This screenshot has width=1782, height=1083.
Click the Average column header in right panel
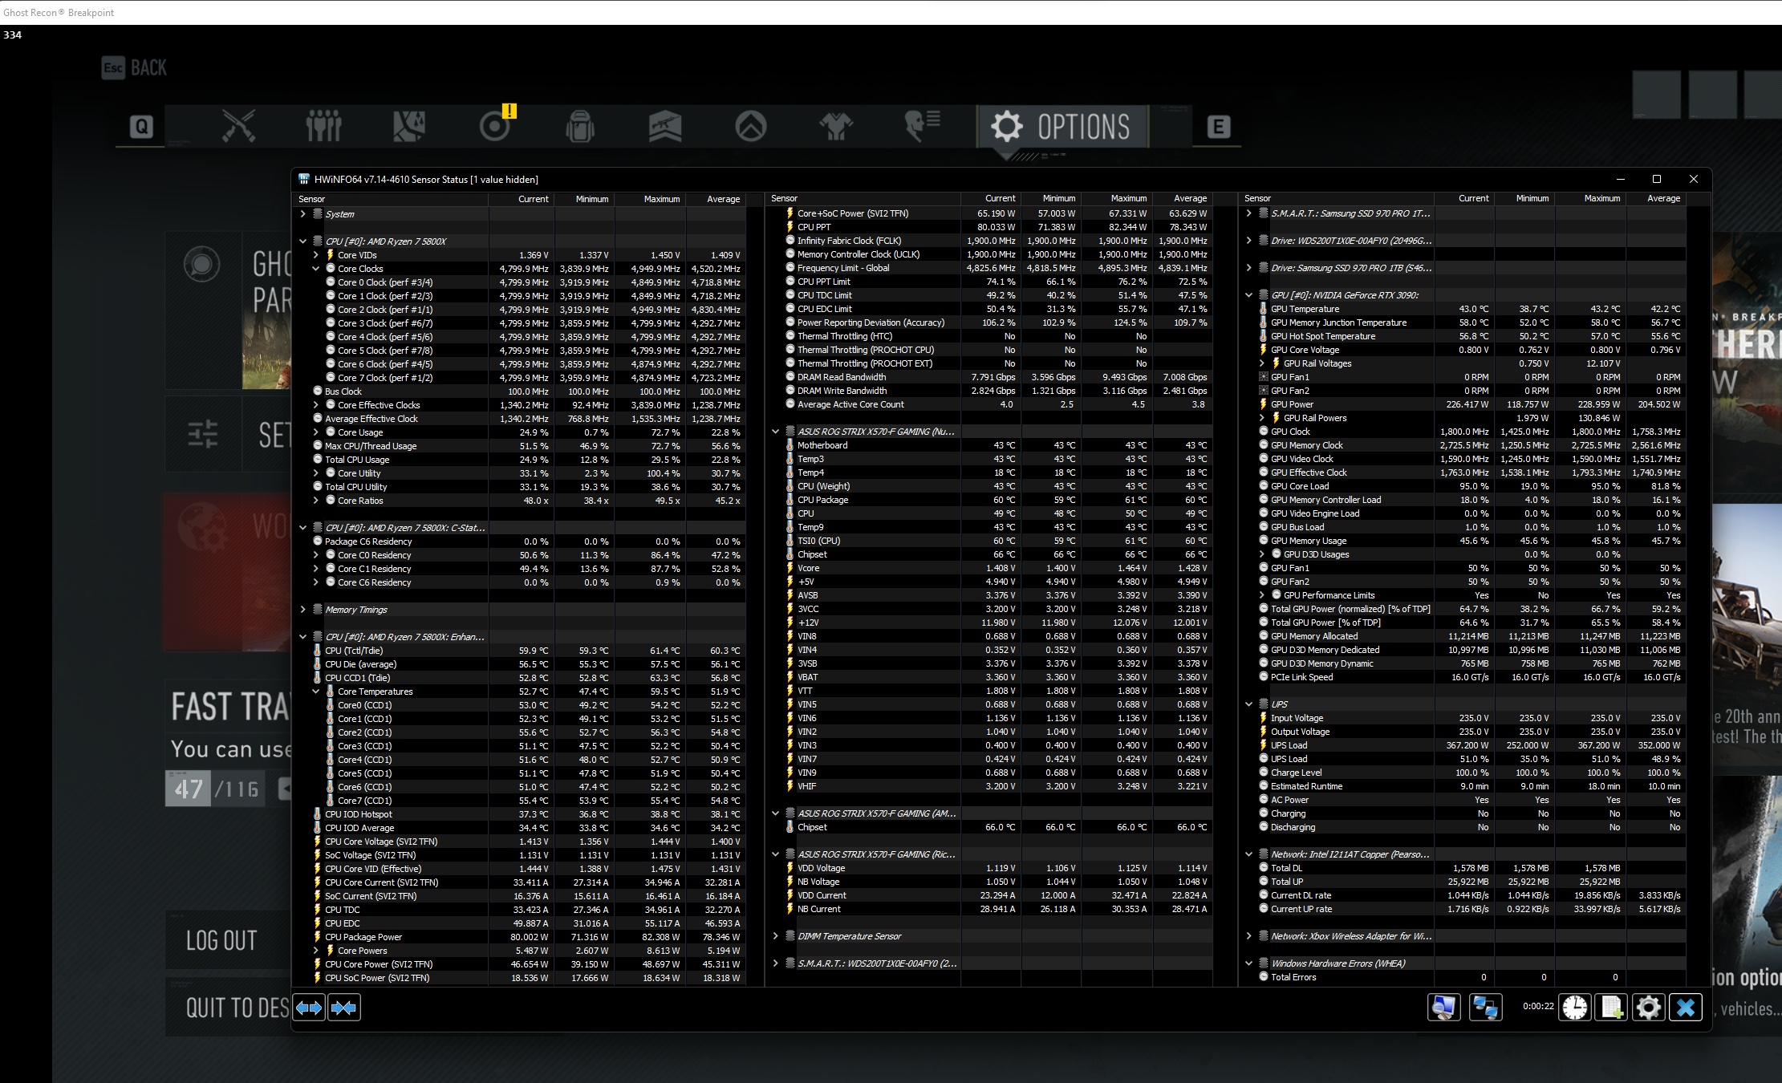click(1655, 198)
